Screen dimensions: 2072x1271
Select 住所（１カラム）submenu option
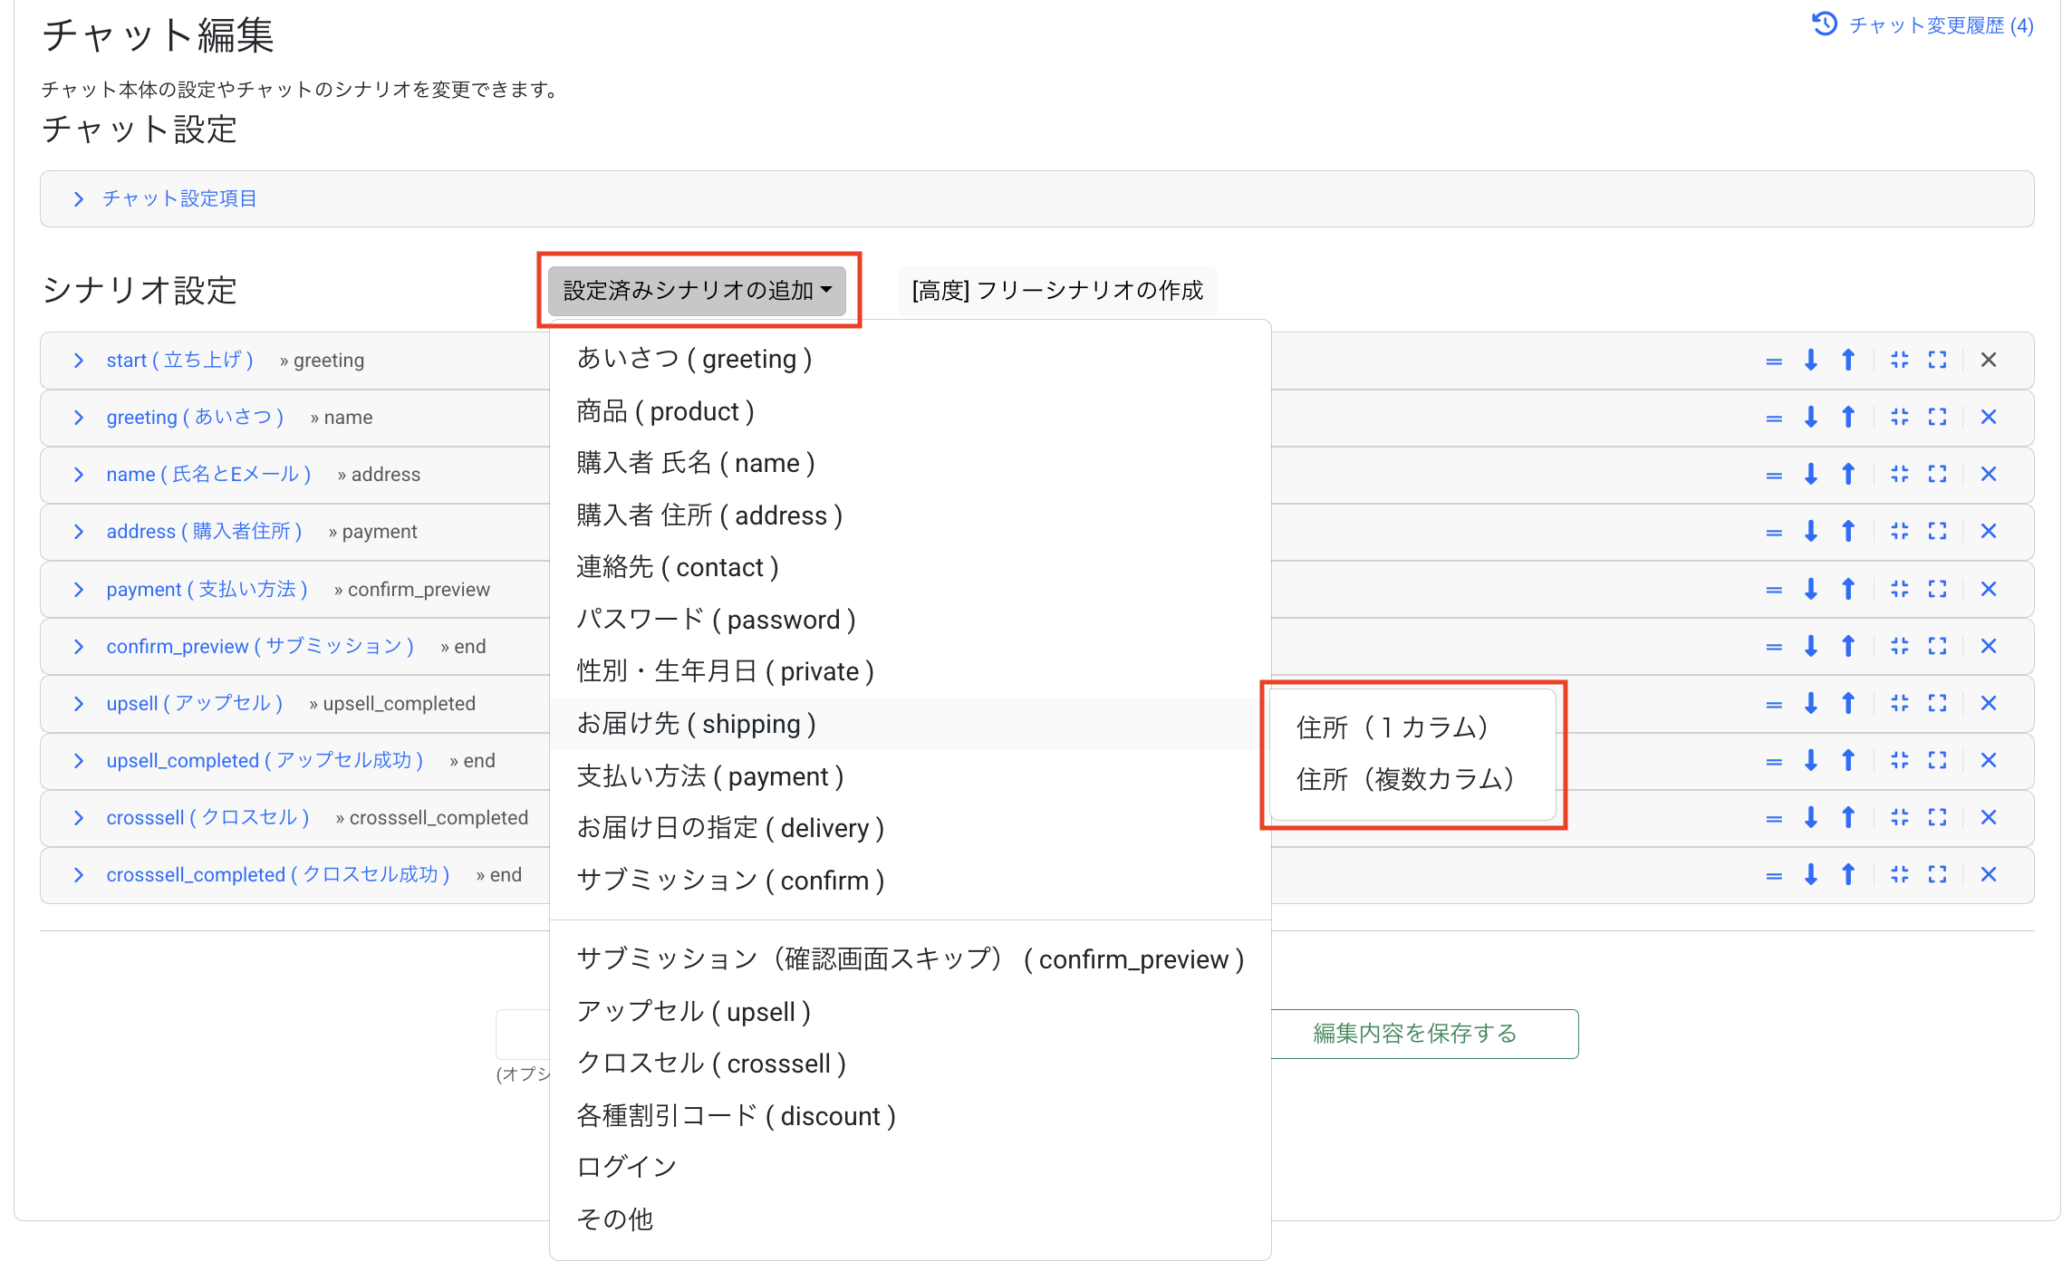[x=1412, y=727]
